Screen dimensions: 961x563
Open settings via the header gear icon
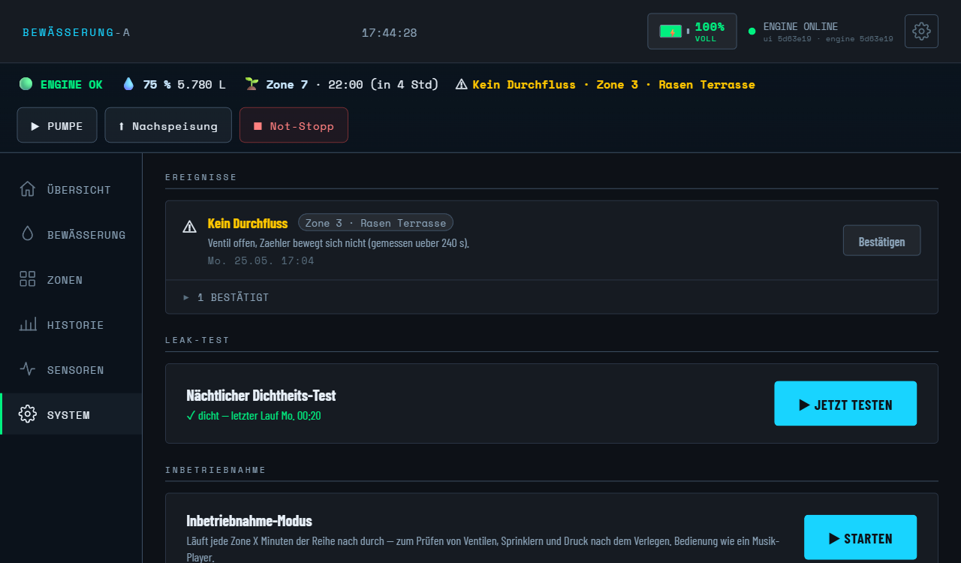[x=921, y=32]
